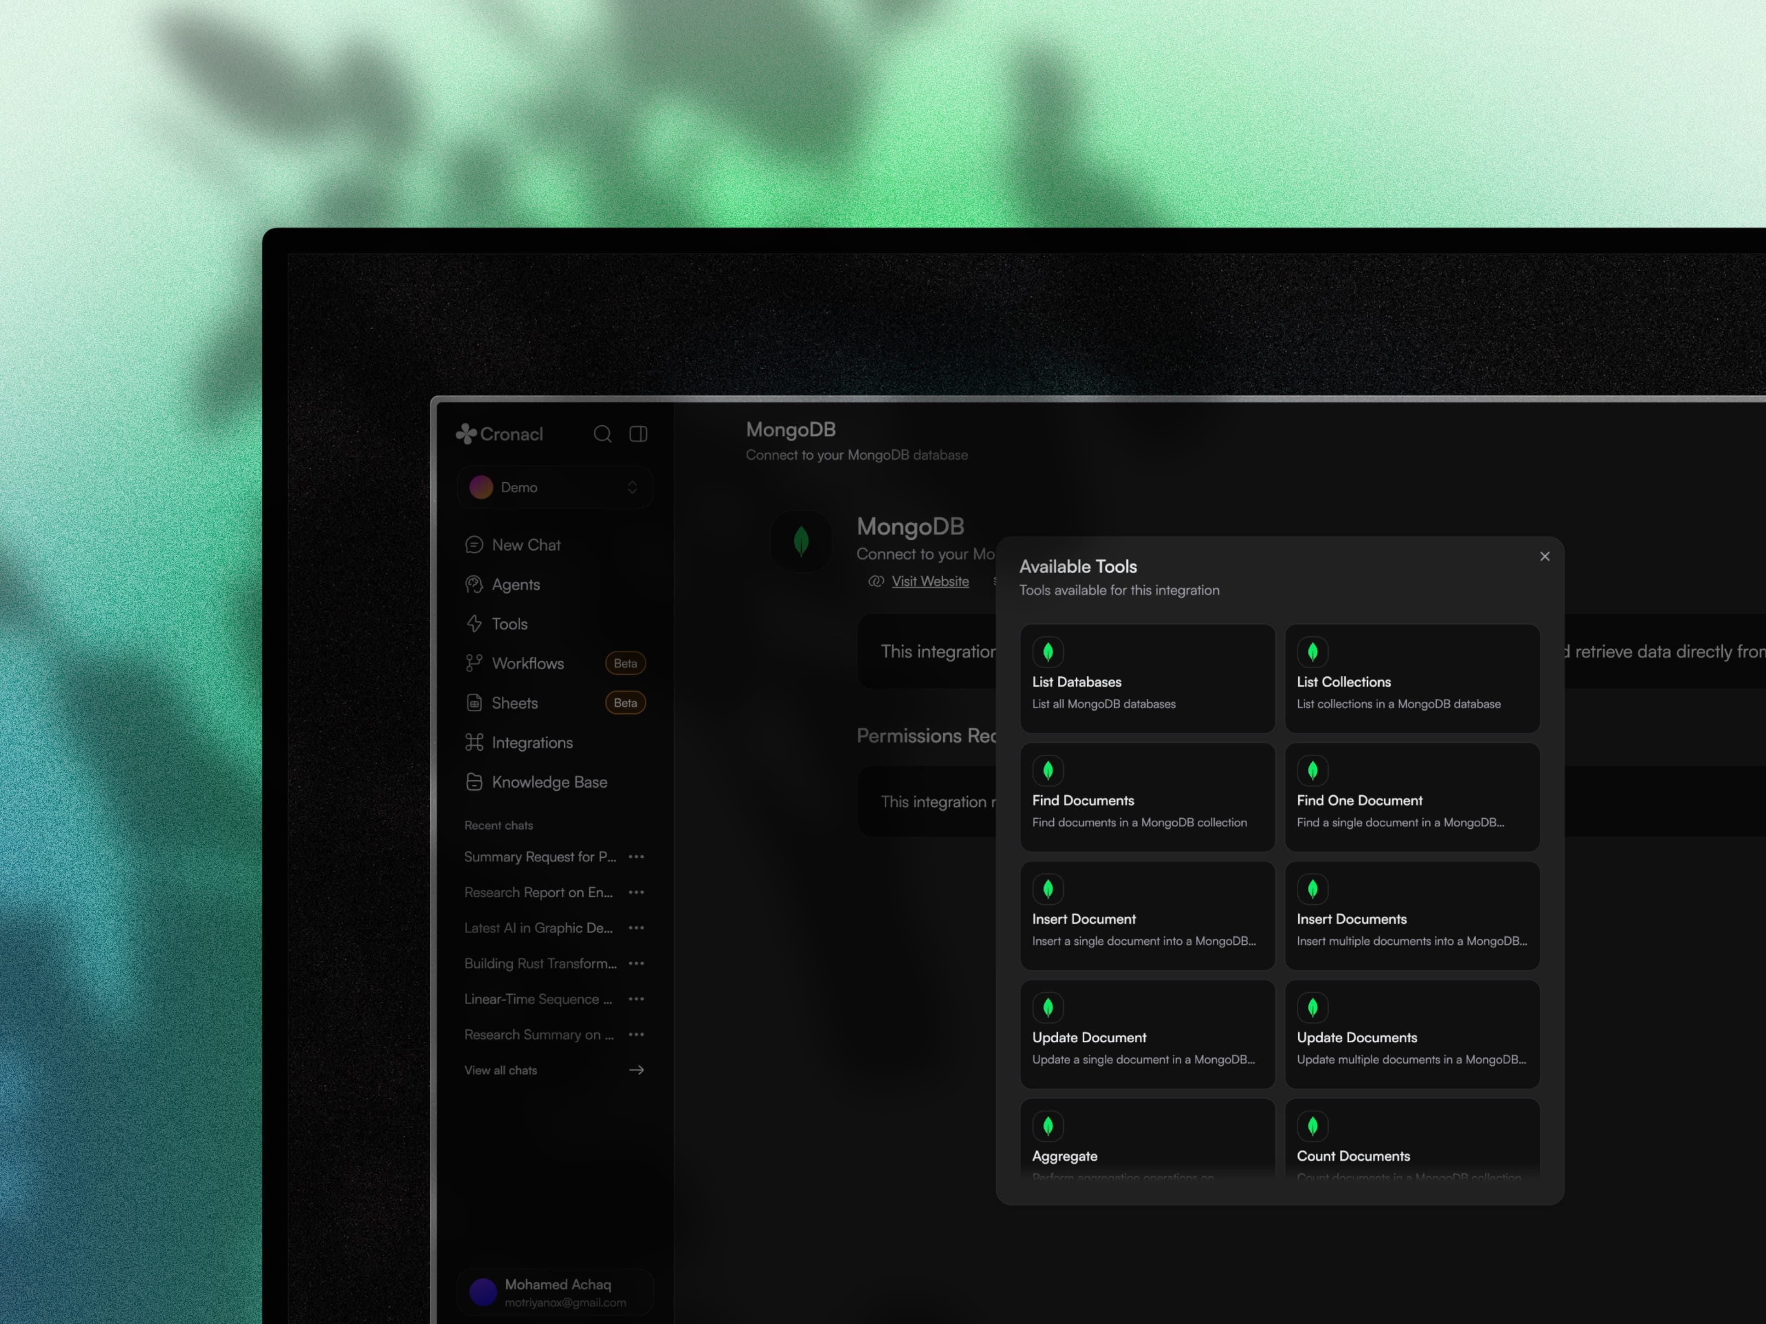Screen dimensions: 1766x1324
Task: Open the Agents section
Action: (x=555, y=585)
